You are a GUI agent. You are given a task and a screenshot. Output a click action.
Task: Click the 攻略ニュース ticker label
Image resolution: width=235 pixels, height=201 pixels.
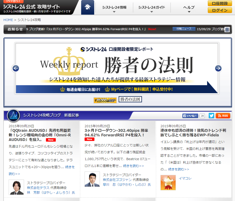coord(184,29)
